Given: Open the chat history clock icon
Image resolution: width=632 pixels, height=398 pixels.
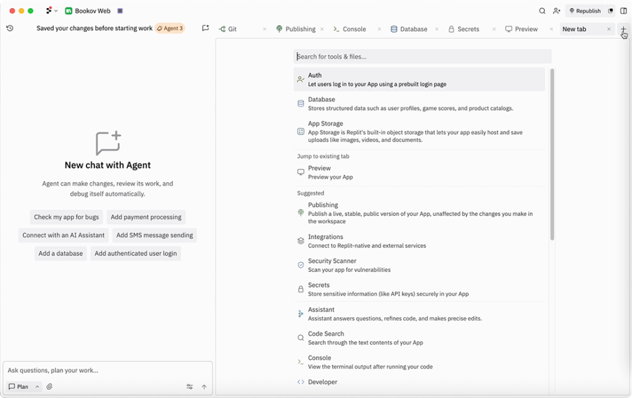Looking at the screenshot, I should [10, 28].
